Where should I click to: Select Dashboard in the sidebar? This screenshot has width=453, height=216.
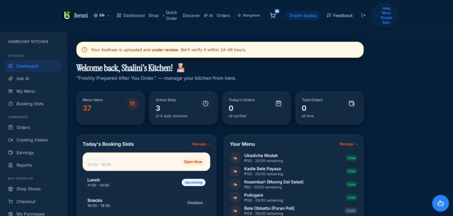(x=33, y=66)
